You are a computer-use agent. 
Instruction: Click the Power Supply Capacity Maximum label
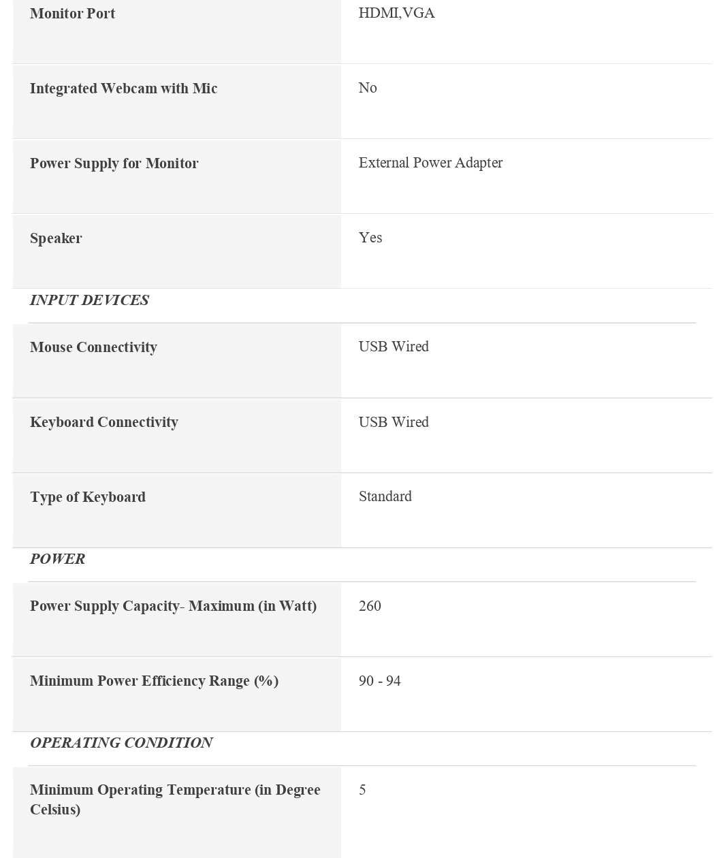click(x=173, y=606)
